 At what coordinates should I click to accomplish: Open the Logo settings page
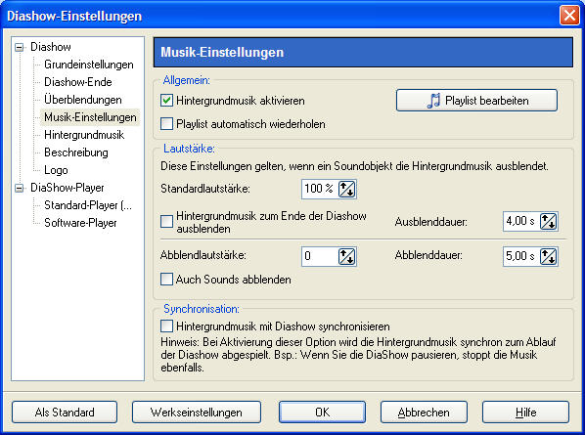tap(56, 170)
